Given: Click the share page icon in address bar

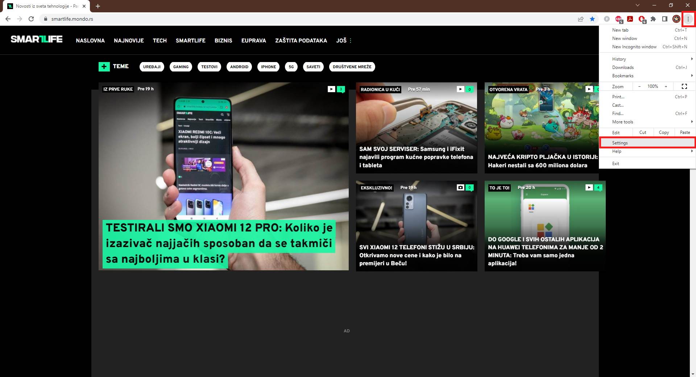Looking at the screenshot, I should point(581,19).
